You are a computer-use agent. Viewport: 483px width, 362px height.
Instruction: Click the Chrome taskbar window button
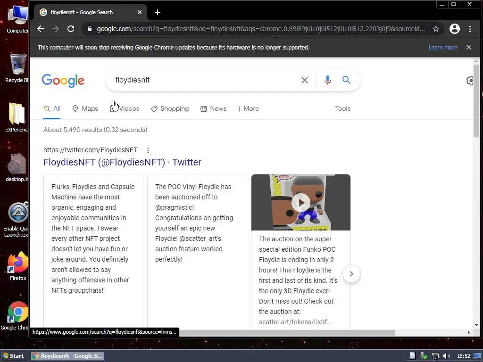68,356
